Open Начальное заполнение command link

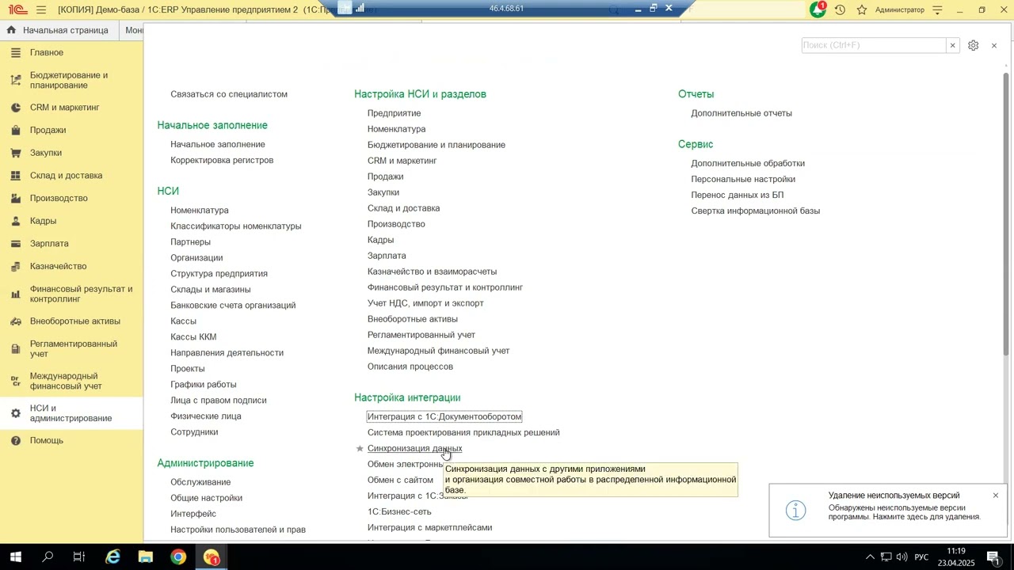tap(218, 145)
